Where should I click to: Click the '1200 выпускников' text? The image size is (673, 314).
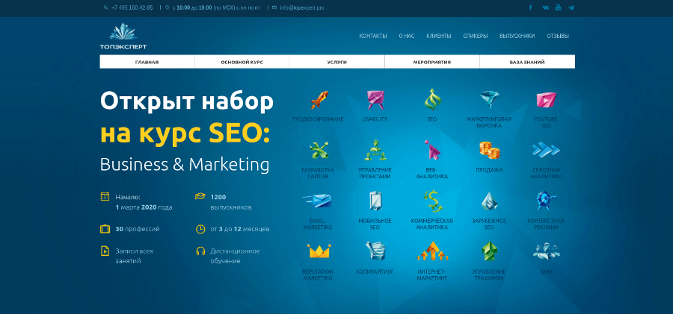pos(231,202)
